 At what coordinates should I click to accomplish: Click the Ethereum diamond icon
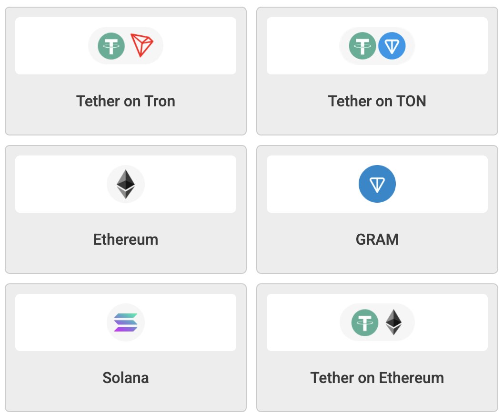(126, 184)
